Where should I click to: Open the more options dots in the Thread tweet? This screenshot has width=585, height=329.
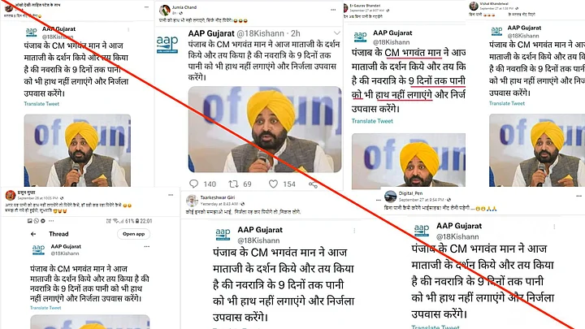coord(147,247)
